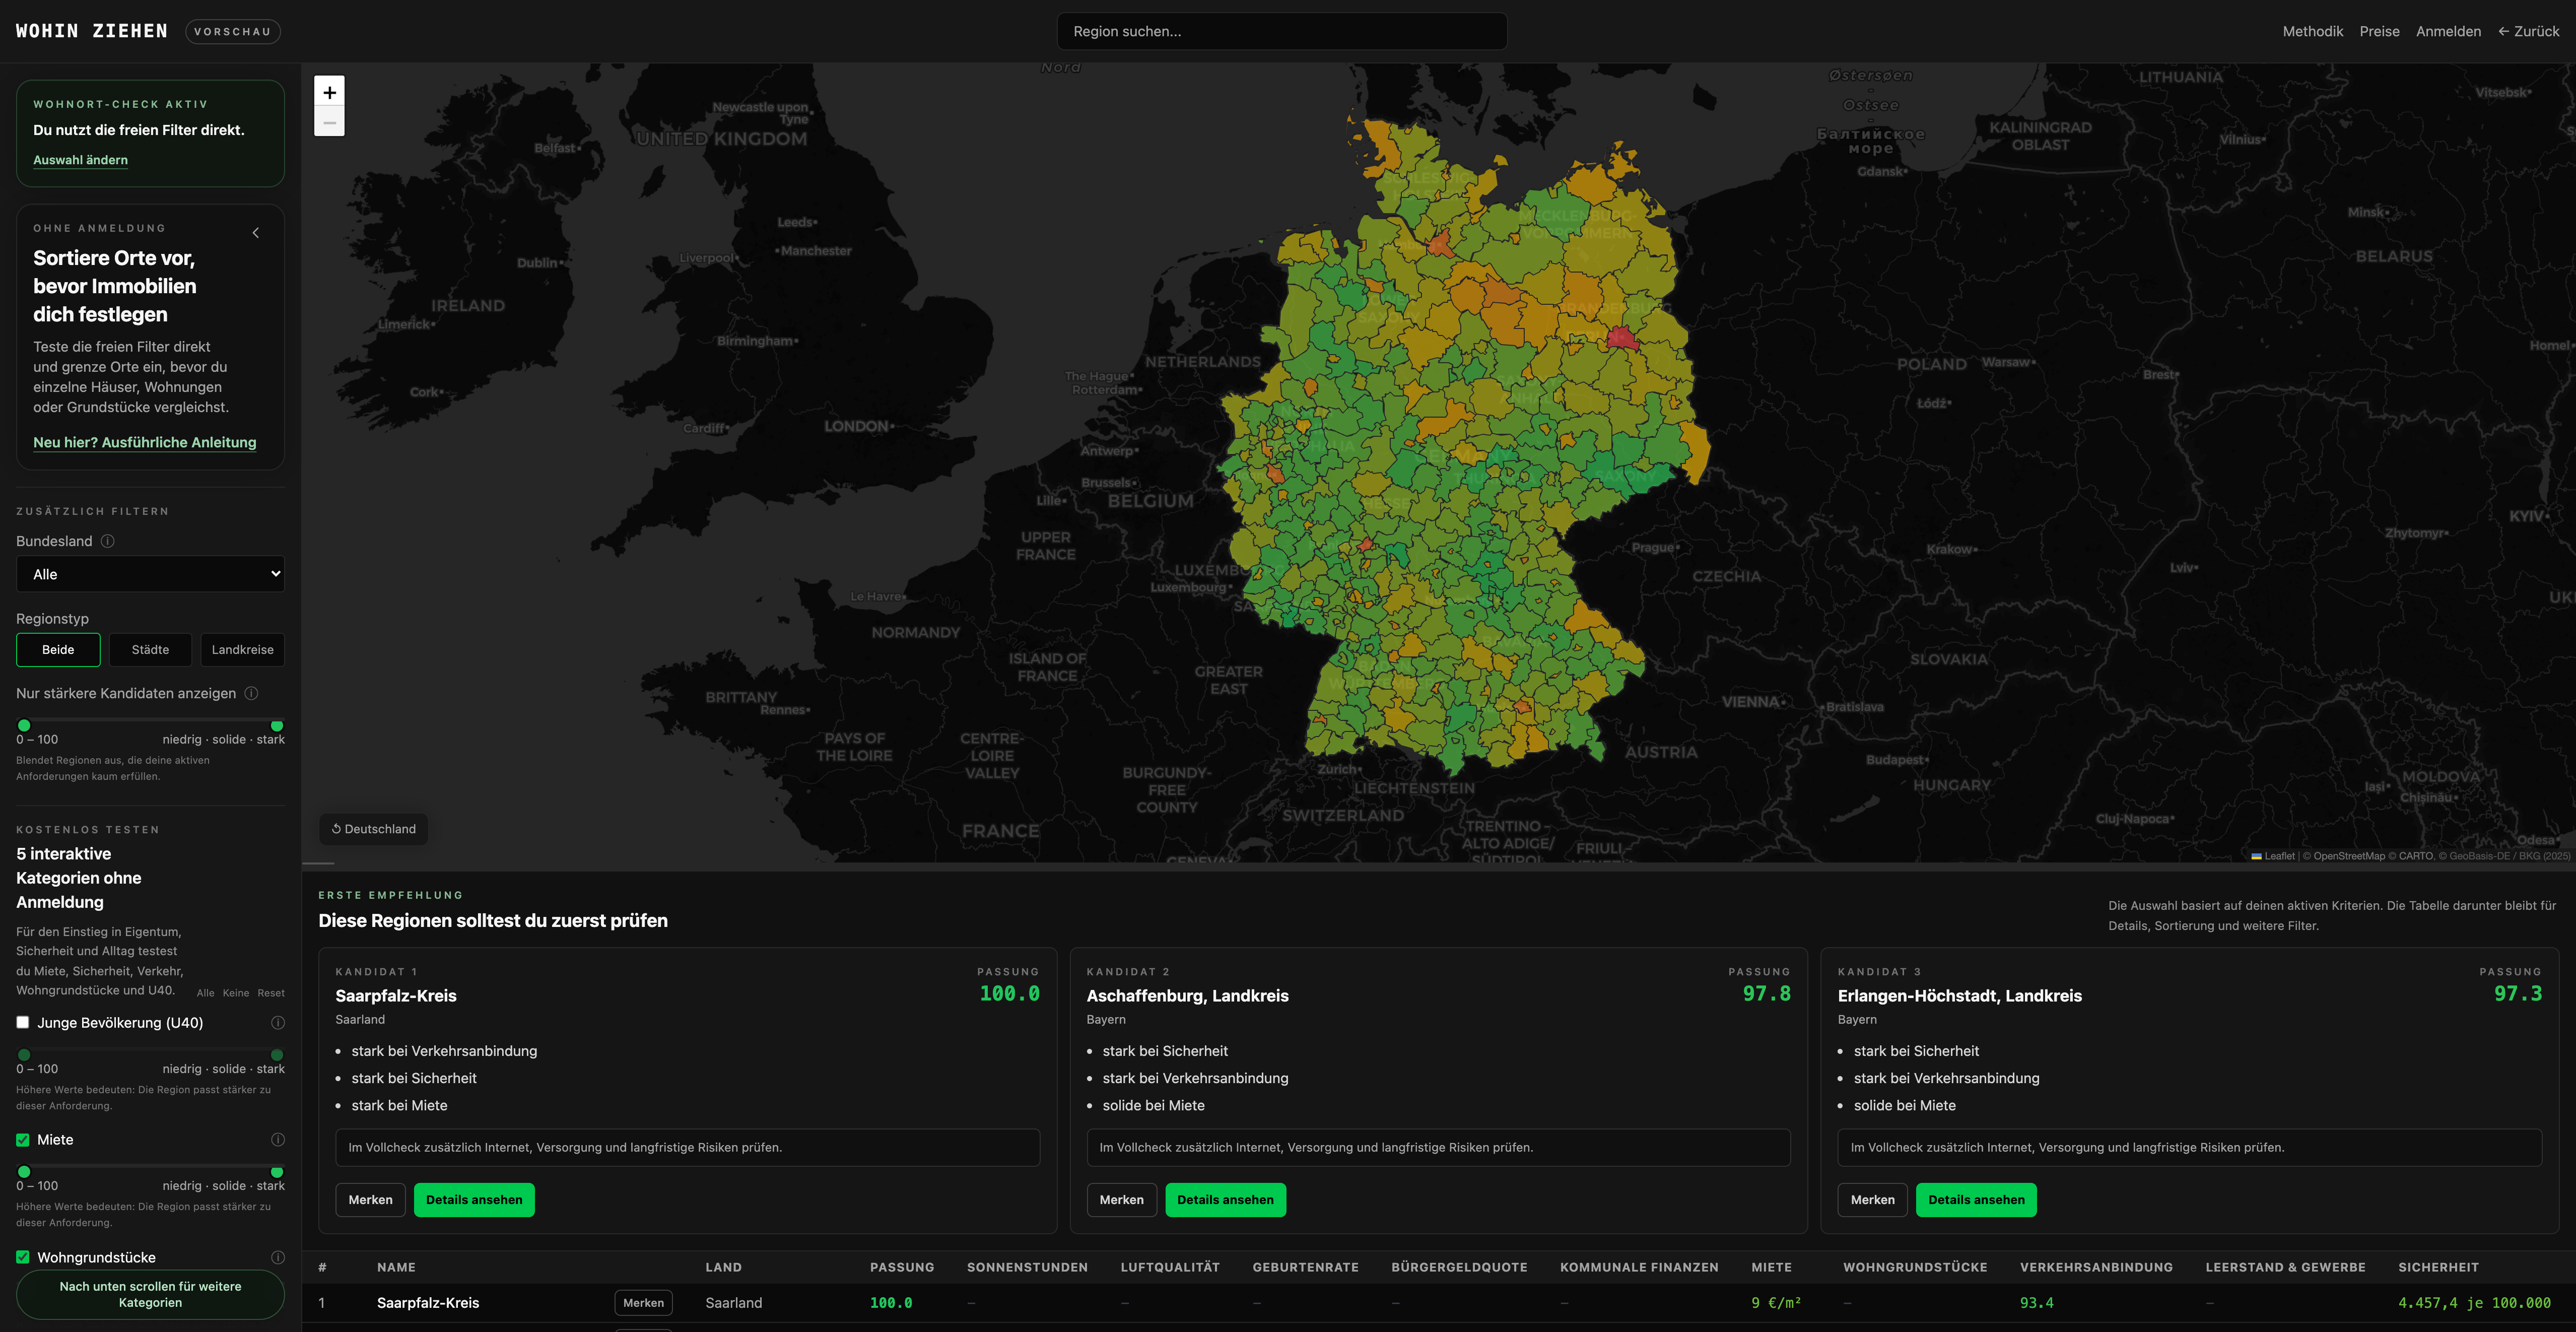This screenshot has height=1332, width=2576.
Task: Open info icon next to Wohngrundstücke
Action: [x=278, y=1258]
